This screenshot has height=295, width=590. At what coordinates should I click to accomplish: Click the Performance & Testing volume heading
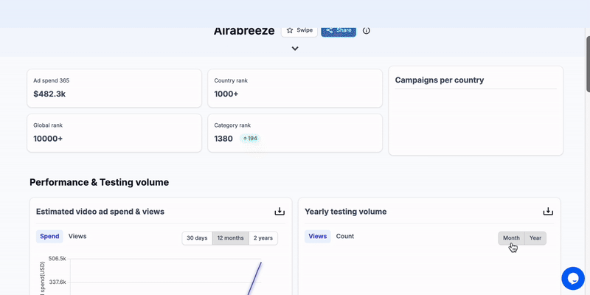click(x=100, y=182)
